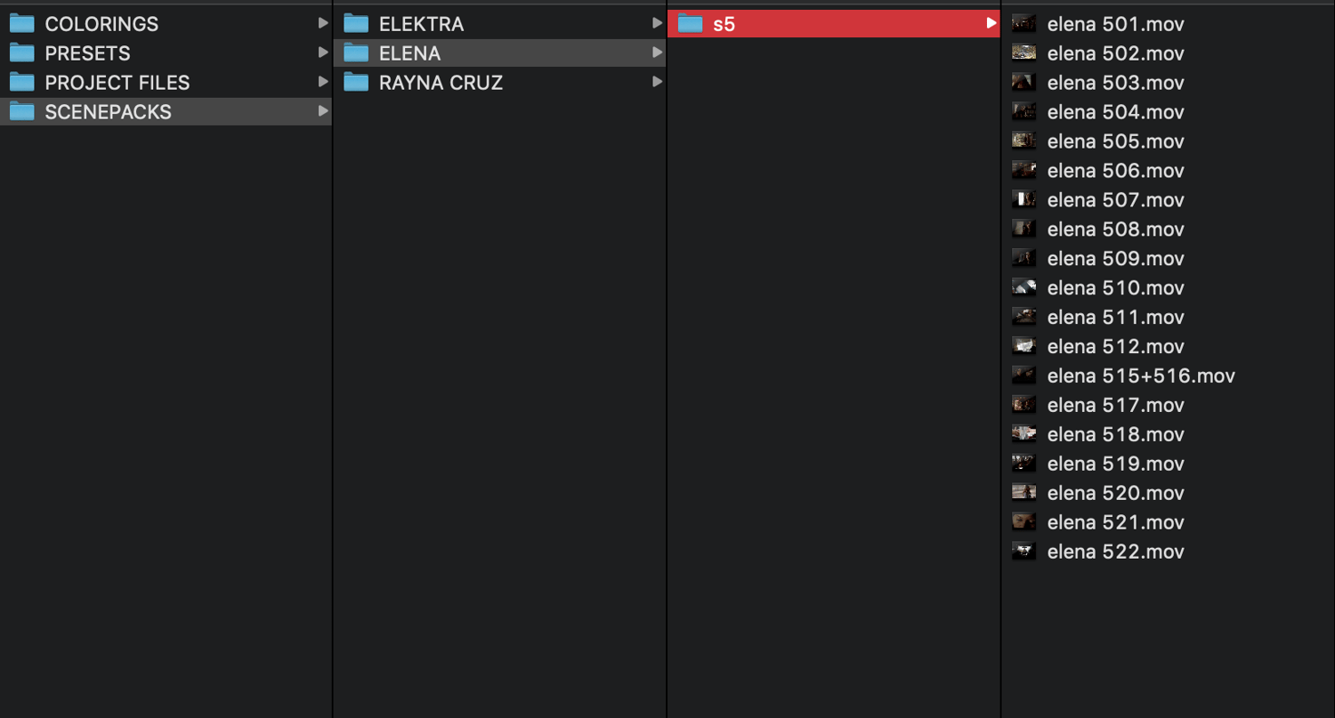Expand the RAYNA CRUZ folder arrow
This screenshot has height=718, width=1335.
[657, 83]
